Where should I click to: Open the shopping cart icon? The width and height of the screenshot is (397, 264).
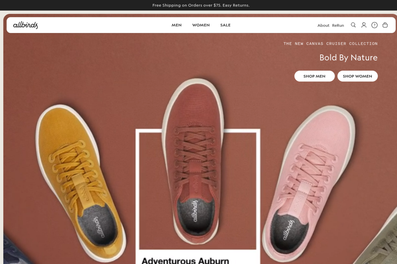385,25
